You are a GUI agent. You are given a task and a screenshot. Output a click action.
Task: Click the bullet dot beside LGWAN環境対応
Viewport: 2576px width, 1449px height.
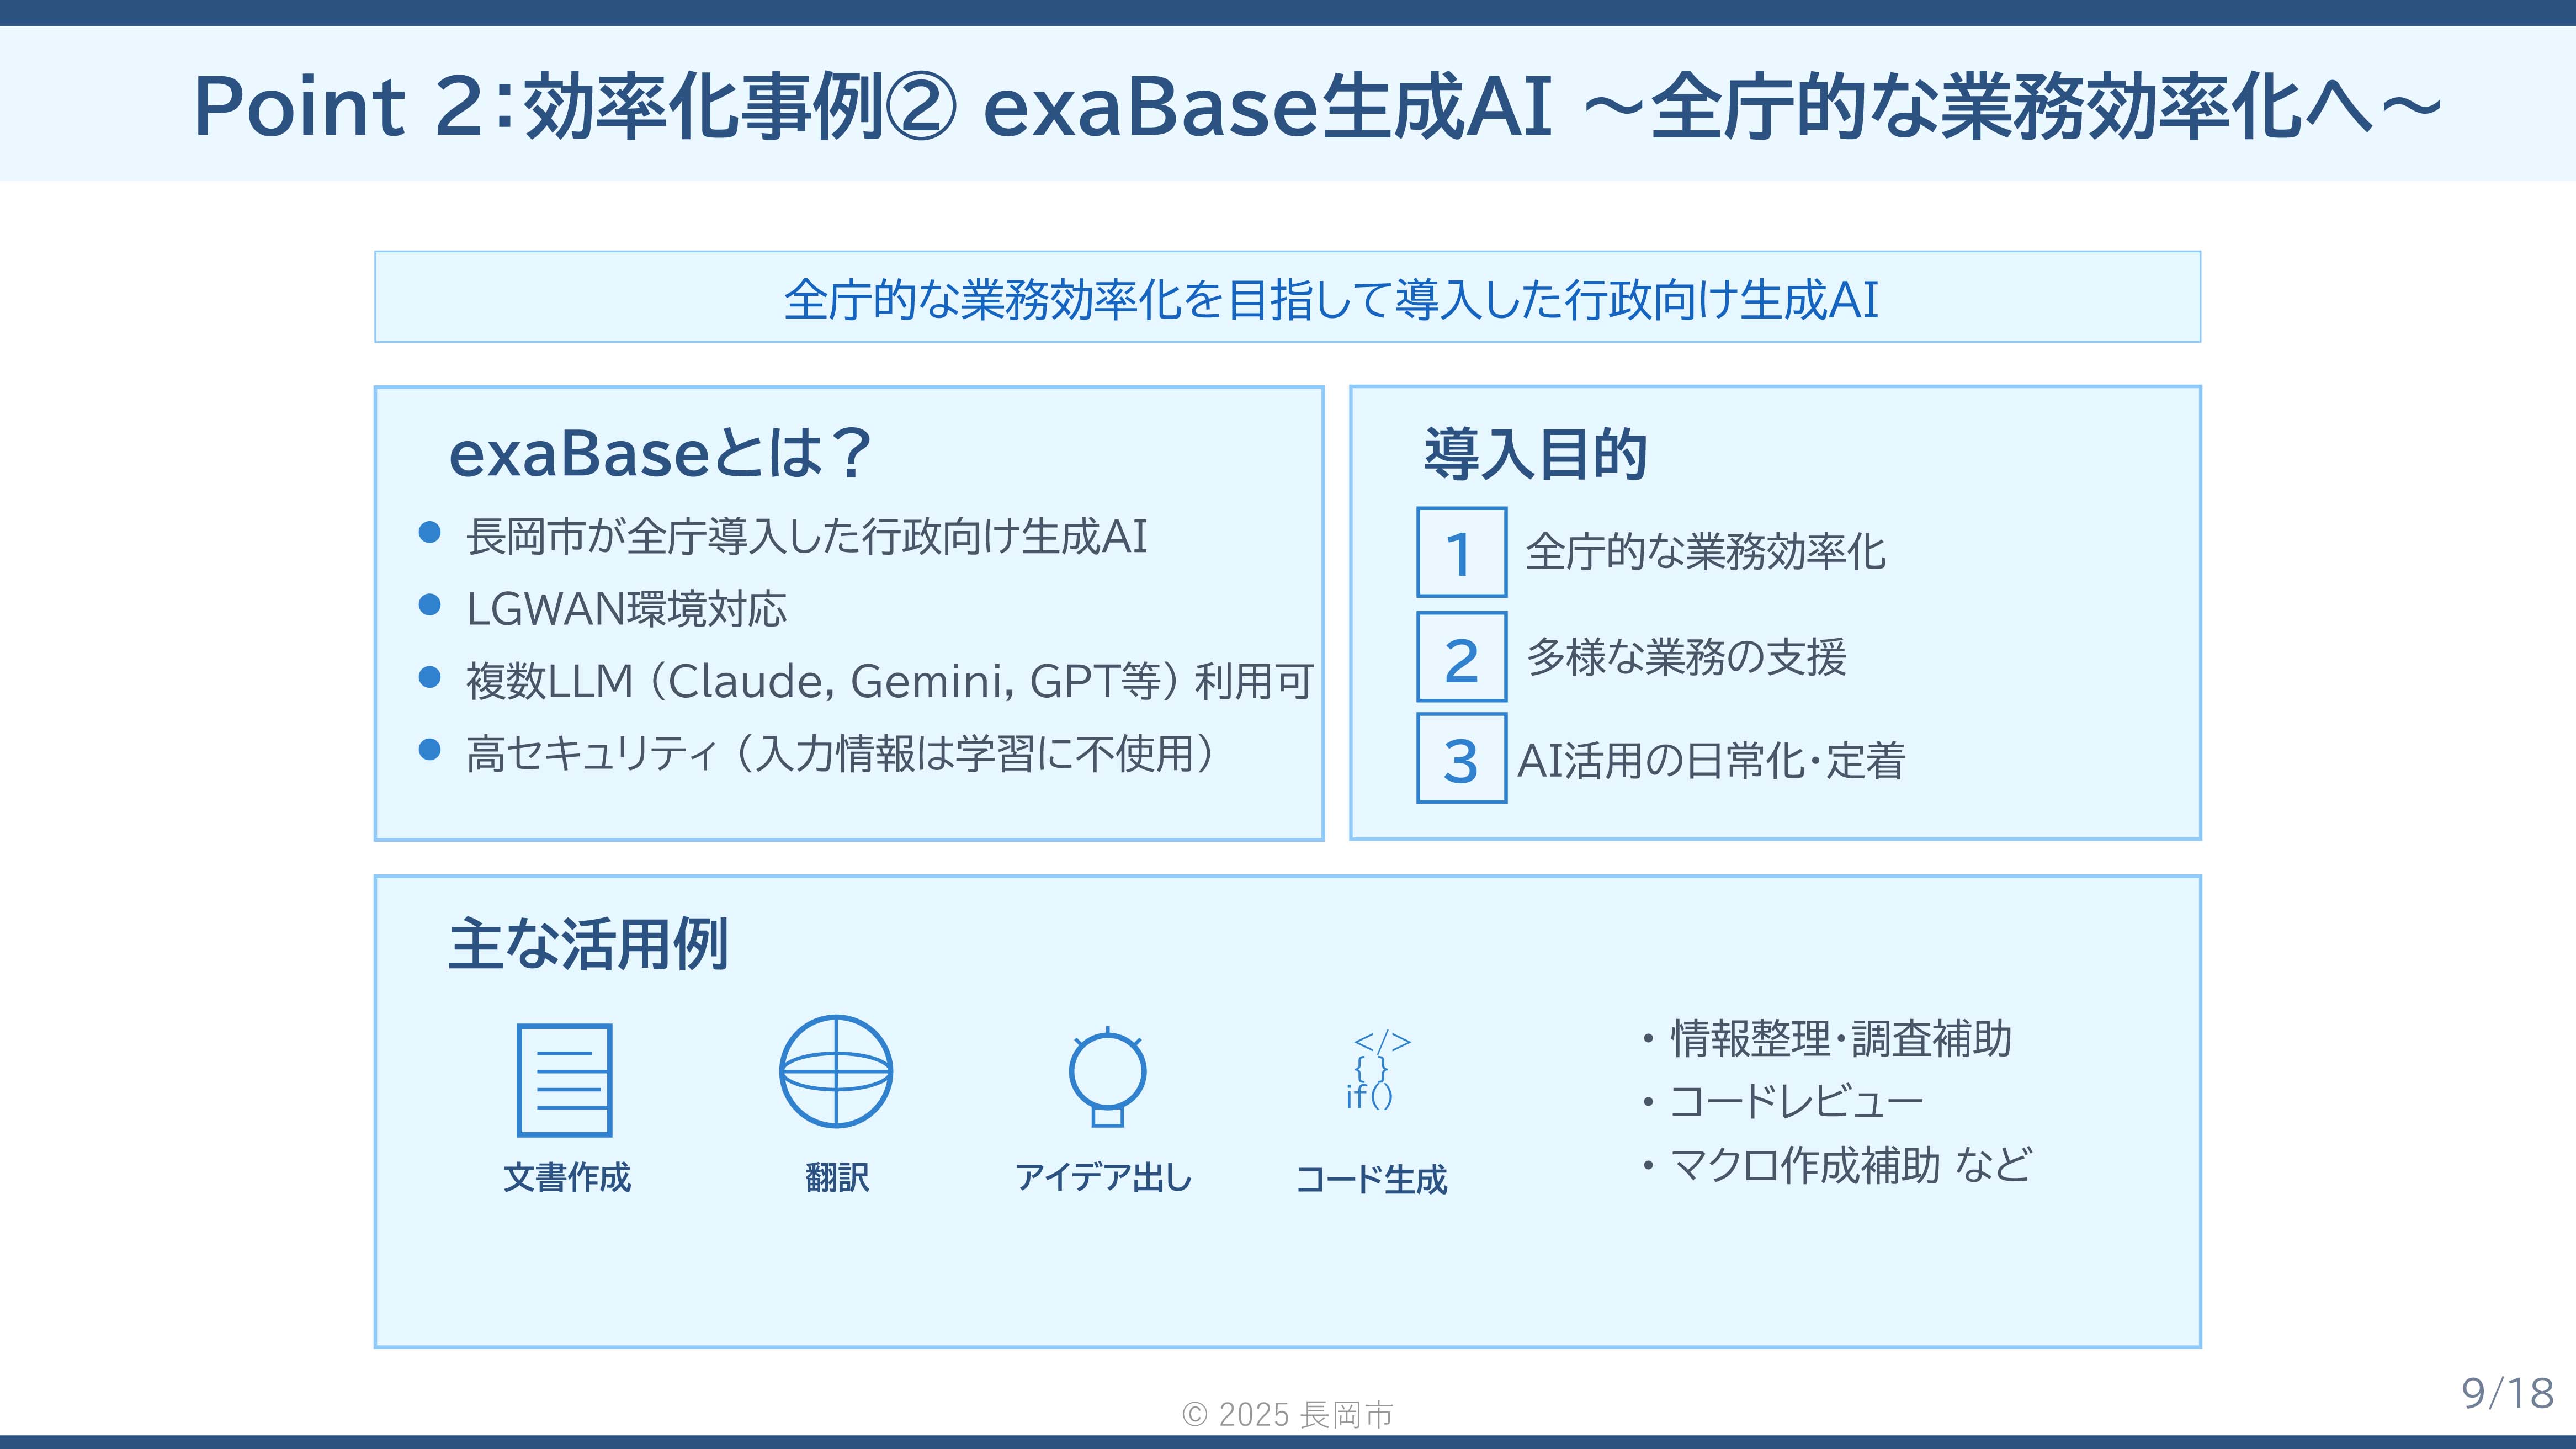430,605
